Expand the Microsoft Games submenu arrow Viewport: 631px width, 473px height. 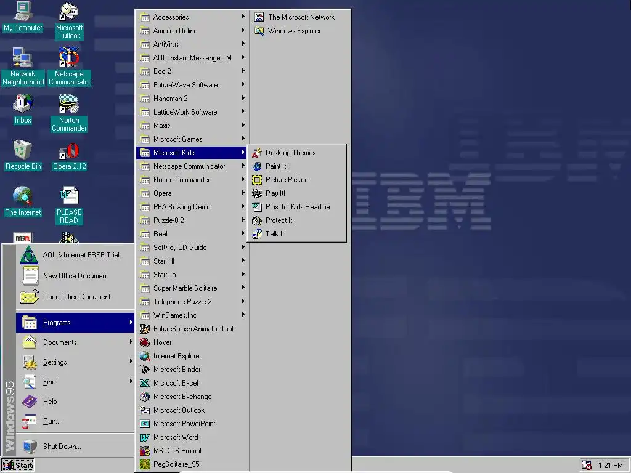point(243,139)
